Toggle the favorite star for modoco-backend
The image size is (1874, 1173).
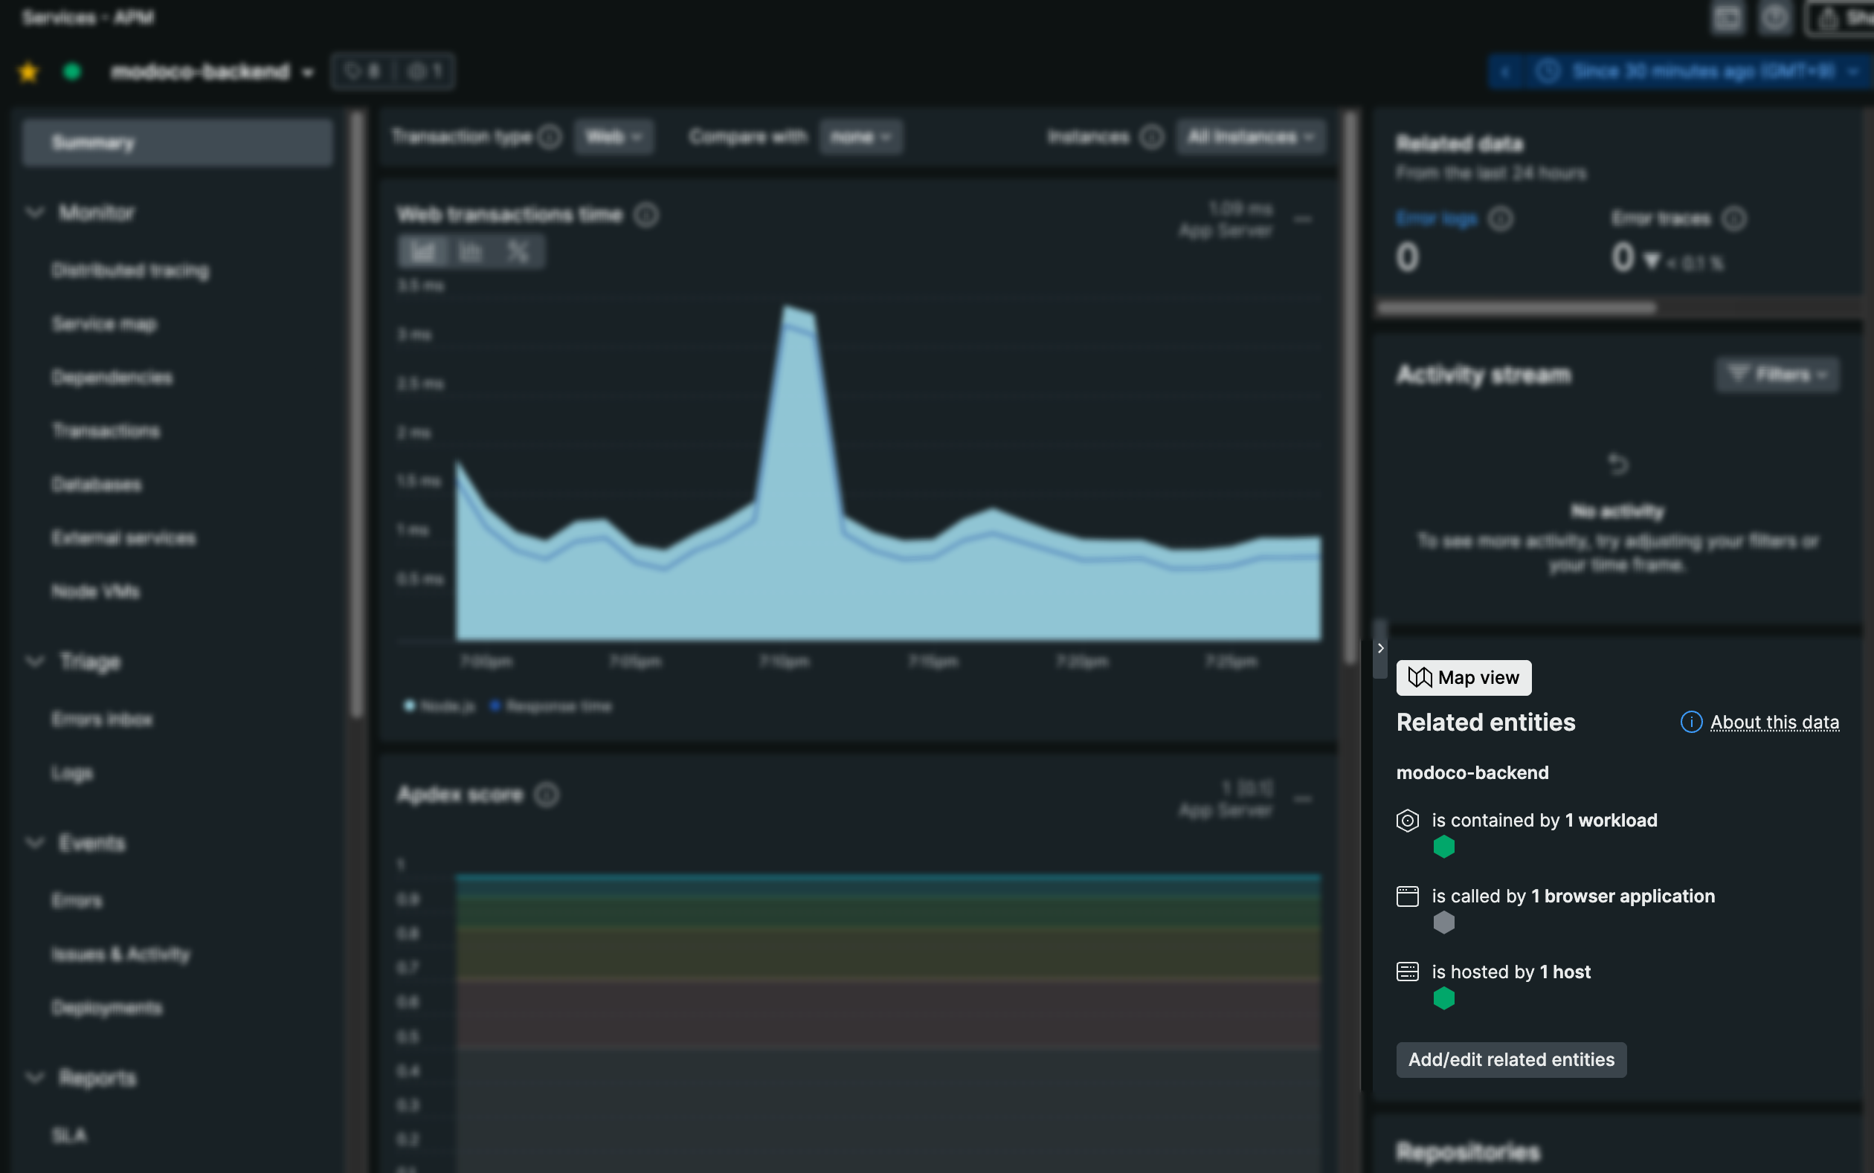tap(29, 71)
